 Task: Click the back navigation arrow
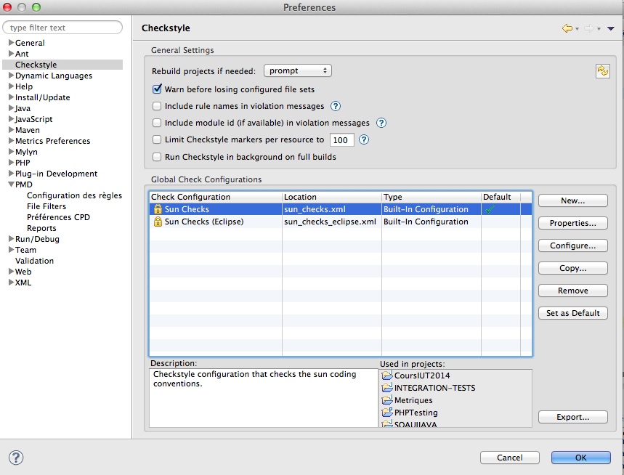coord(568,27)
